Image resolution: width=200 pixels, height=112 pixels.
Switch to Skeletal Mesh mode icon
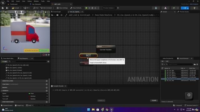pos(165,8)
